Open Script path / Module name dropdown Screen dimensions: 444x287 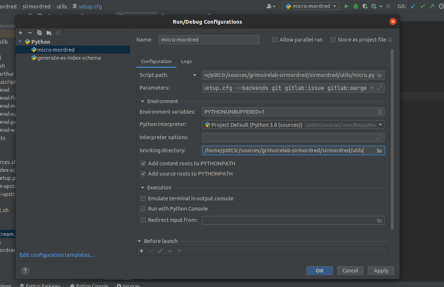click(x=195, y=75)
